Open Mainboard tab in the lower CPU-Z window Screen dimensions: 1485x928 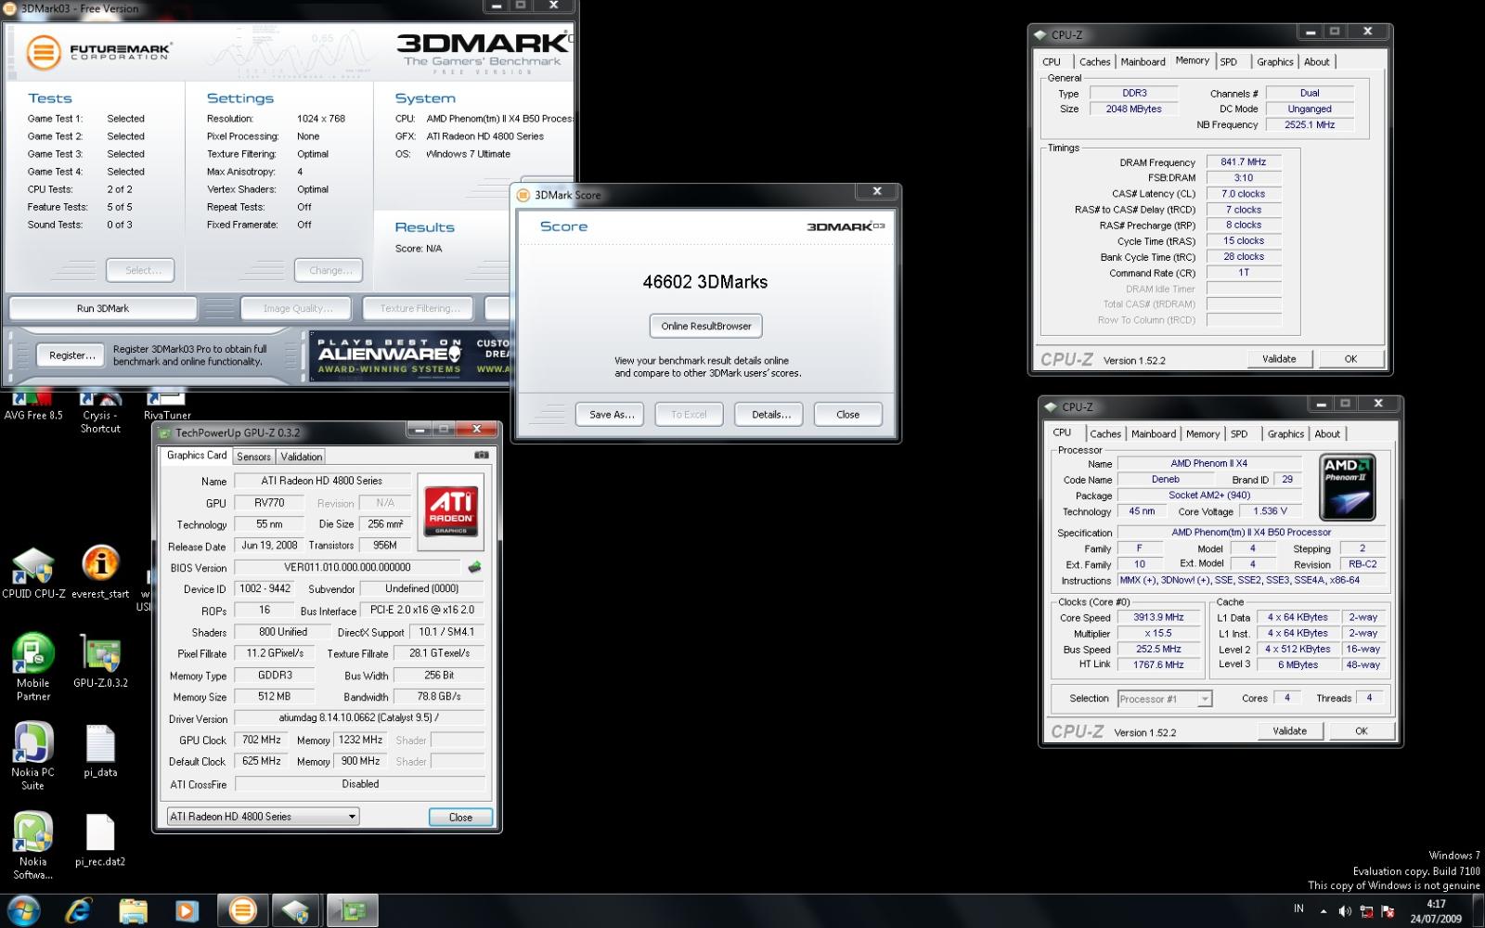pyautogui.click(x=1154, y=434)
